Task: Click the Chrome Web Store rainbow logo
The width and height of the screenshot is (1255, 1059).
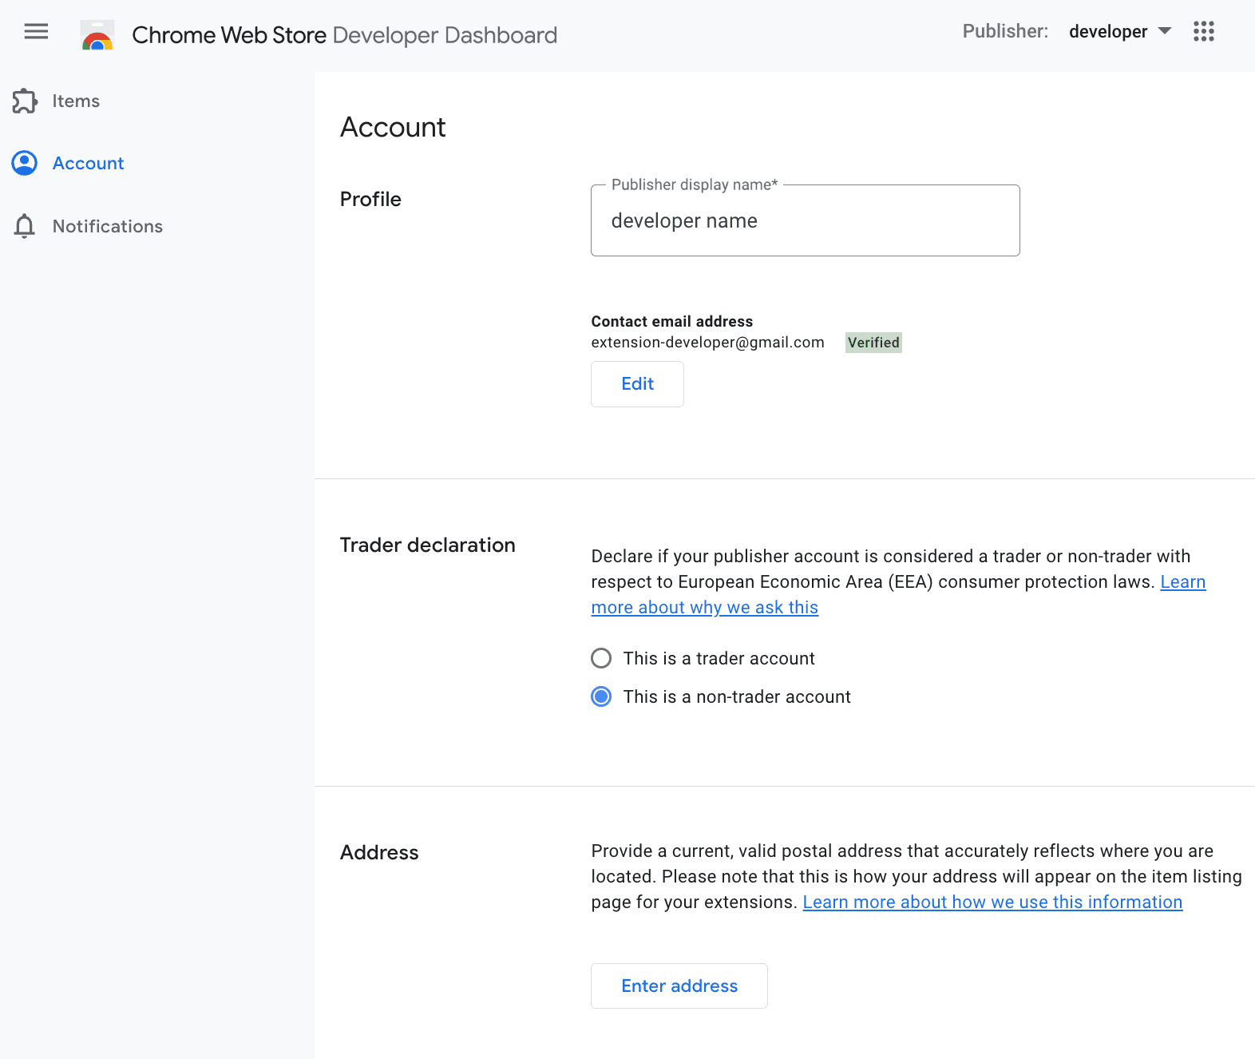Action: pos(97,35)
